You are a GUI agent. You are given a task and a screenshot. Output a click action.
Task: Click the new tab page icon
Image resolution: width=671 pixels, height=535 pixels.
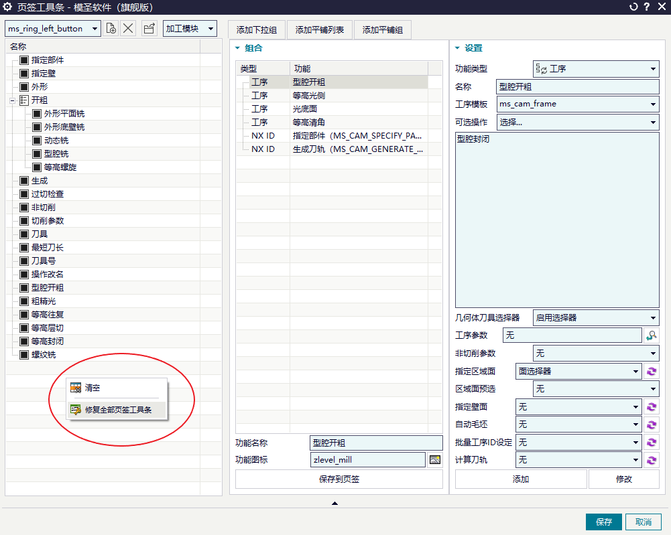[x=111, y=29]
